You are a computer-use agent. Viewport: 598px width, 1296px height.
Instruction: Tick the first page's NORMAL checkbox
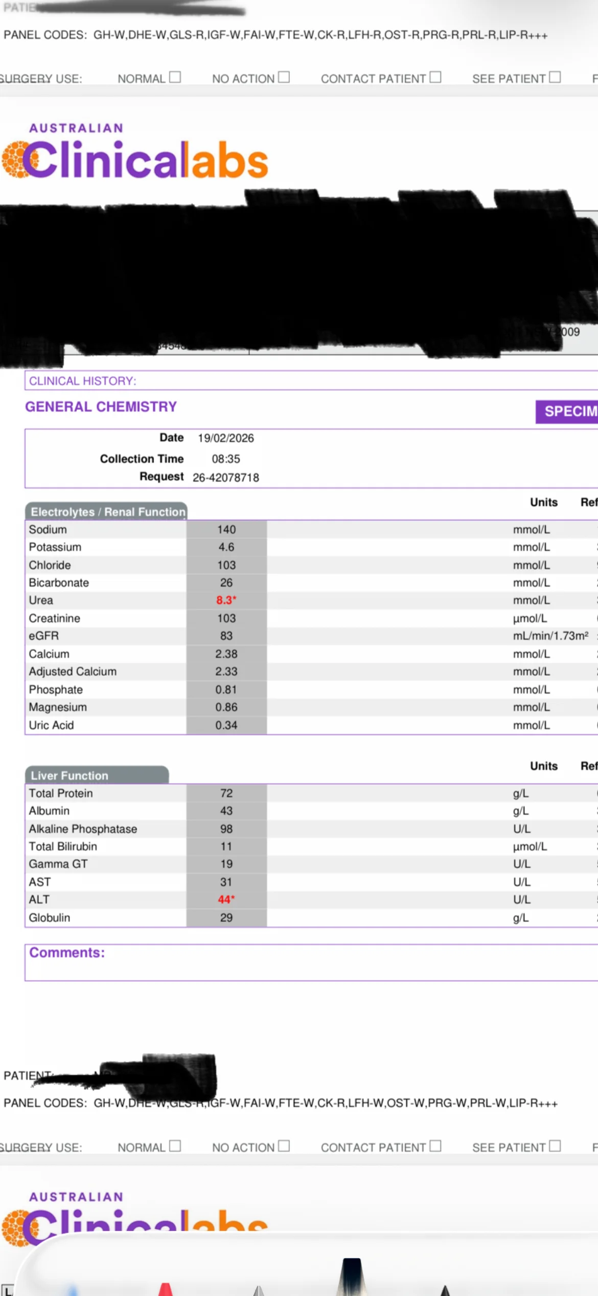pos(175,77)
